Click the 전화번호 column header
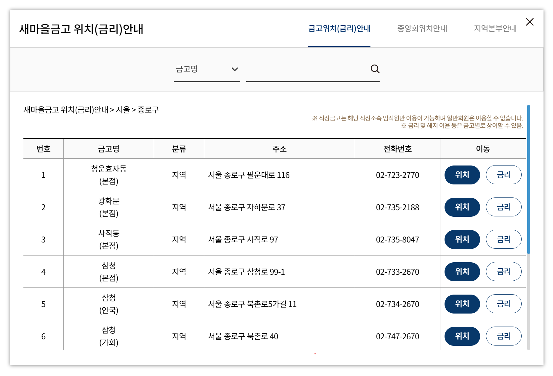The image size is (553, 376). tap(397, 149)
